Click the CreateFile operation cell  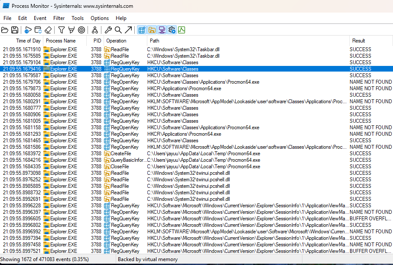point(121,154)
